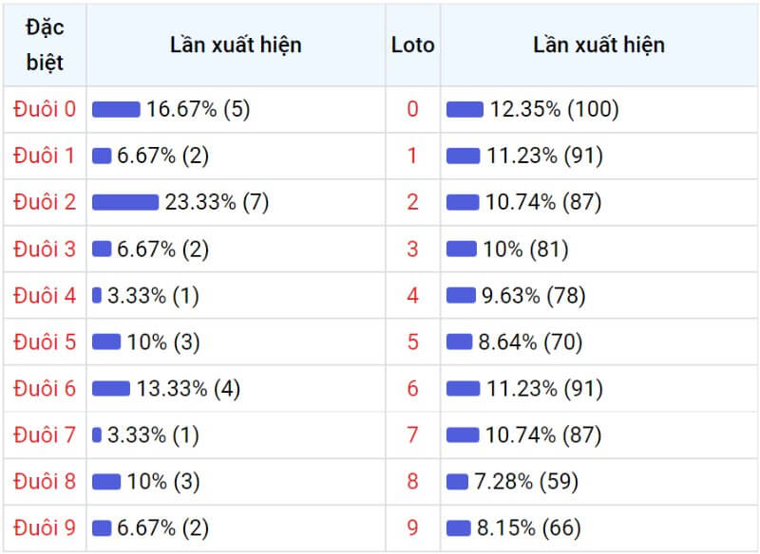Click the 'Đuôi 6' label
This screenshot has width=760, height=554.
point(45,388)
